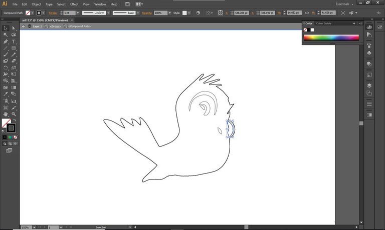Click Layer 1 in isolation breadcrumb
Viewport: 385px width, 230px height.
coord(37,26)
